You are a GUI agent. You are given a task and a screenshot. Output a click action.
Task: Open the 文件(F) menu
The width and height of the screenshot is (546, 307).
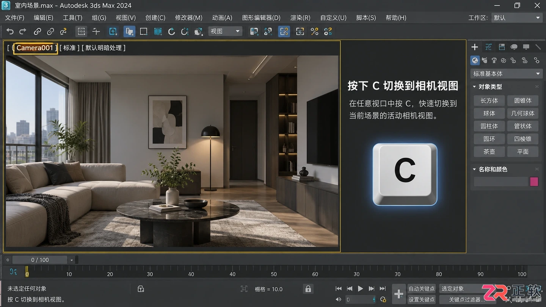coord(14,18)
